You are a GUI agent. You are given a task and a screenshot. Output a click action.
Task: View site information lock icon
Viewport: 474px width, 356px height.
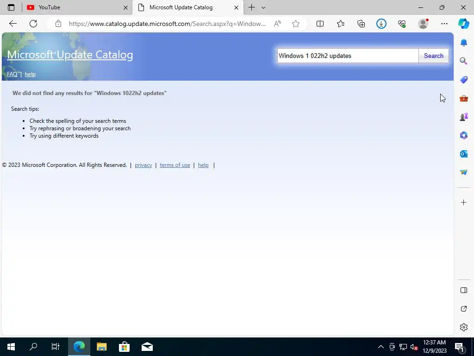tap(58, 24)
